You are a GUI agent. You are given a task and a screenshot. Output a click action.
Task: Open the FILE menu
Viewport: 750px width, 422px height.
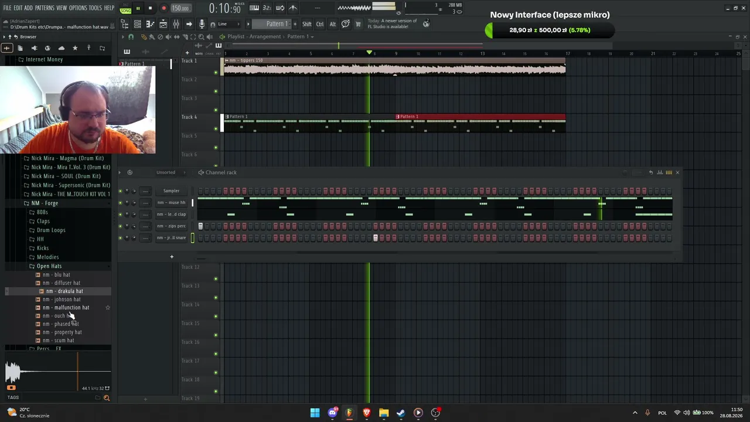pyautogui.click(x=8, y=8)
